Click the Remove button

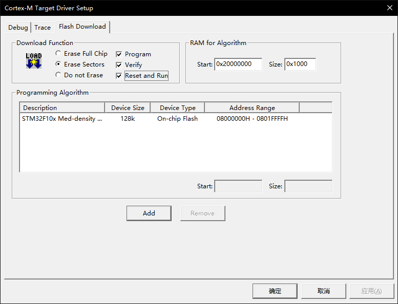(202, 213)
